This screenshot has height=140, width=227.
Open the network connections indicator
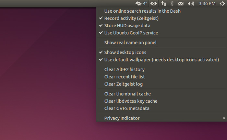click(163, 4)
